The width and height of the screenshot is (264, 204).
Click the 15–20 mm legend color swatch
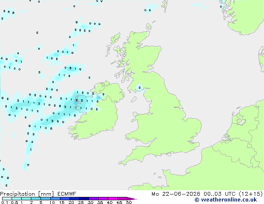(65, 199)
